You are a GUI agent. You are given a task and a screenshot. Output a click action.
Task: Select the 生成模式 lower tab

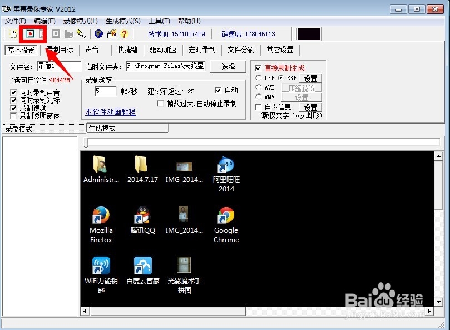point(127,128)
